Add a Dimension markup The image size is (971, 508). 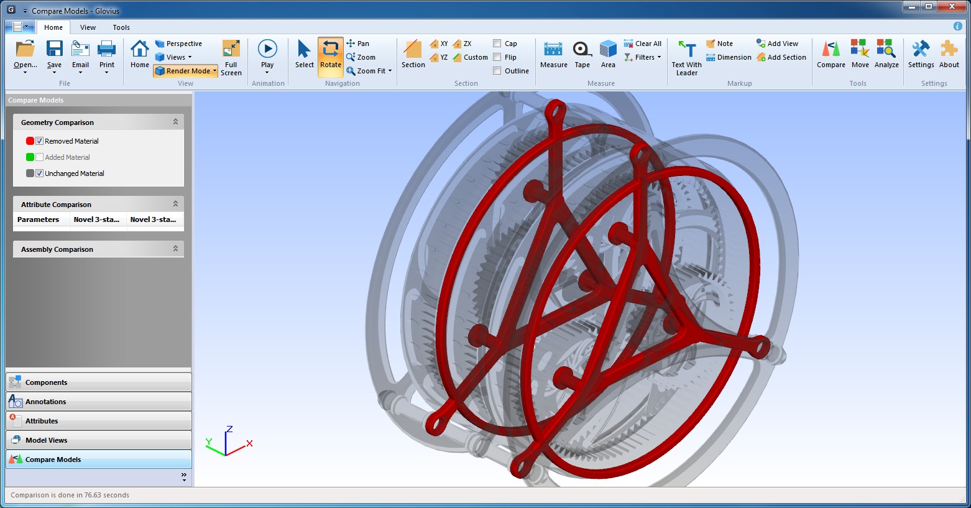pyautogui.click(x=729, y=57)
